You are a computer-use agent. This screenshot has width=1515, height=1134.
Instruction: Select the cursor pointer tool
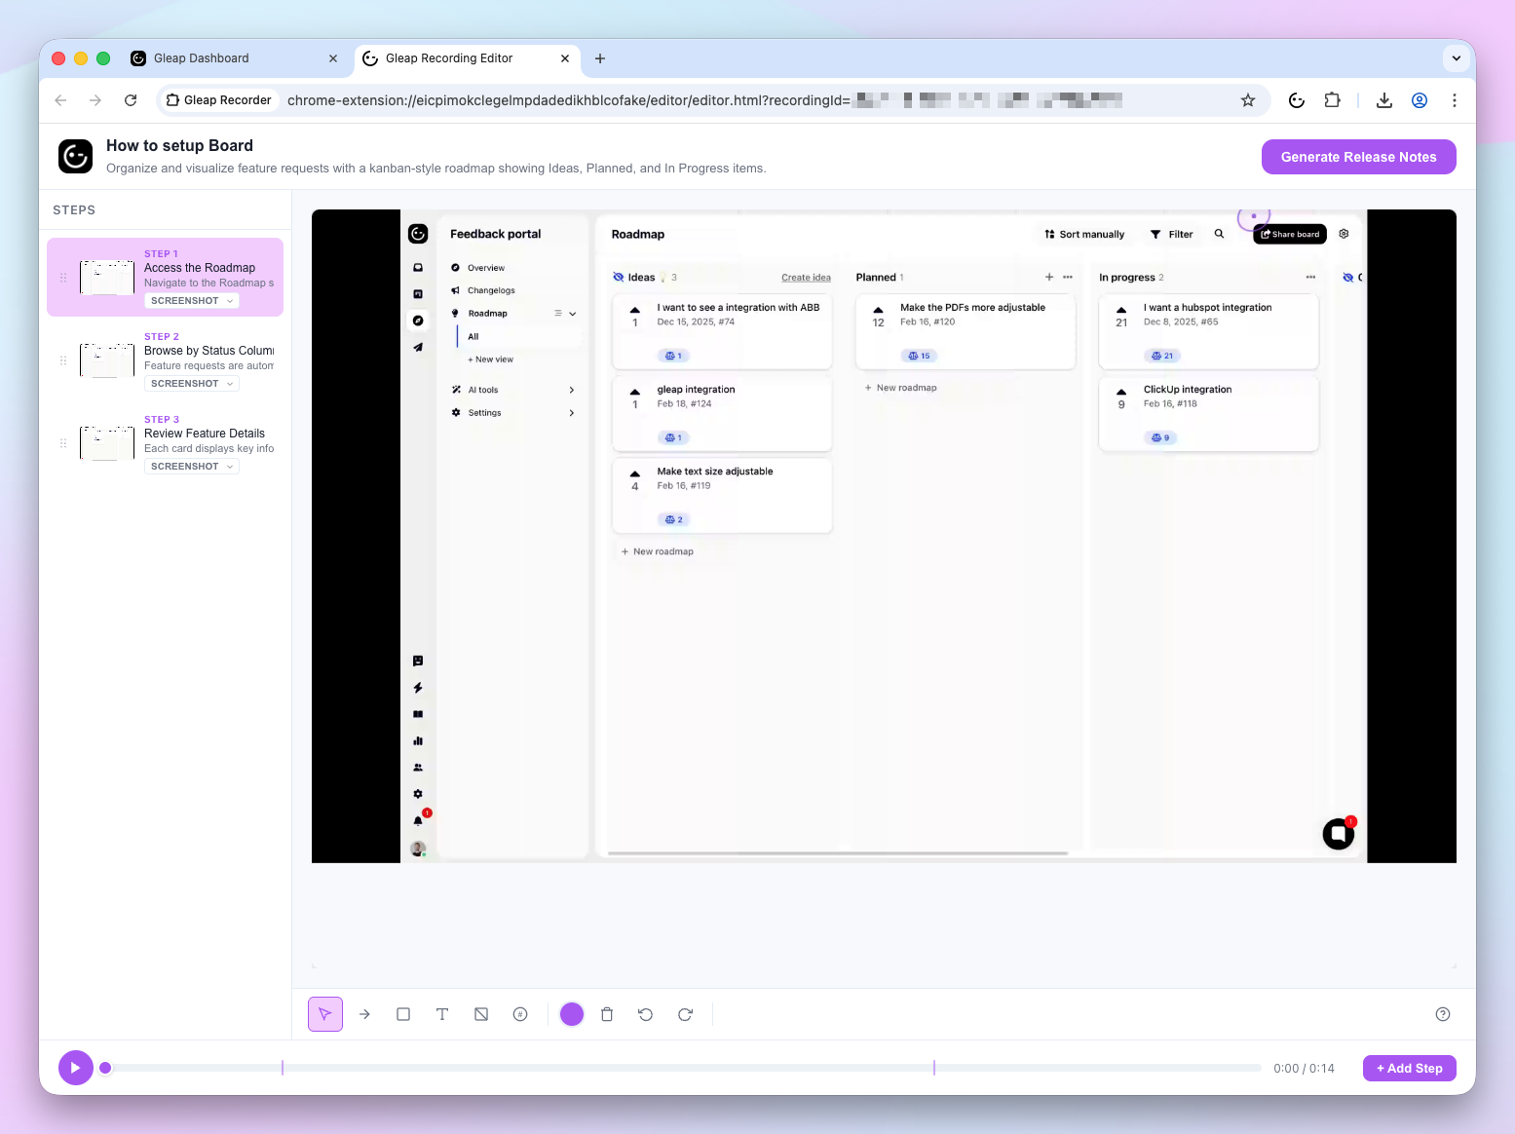coord(325,1014)
